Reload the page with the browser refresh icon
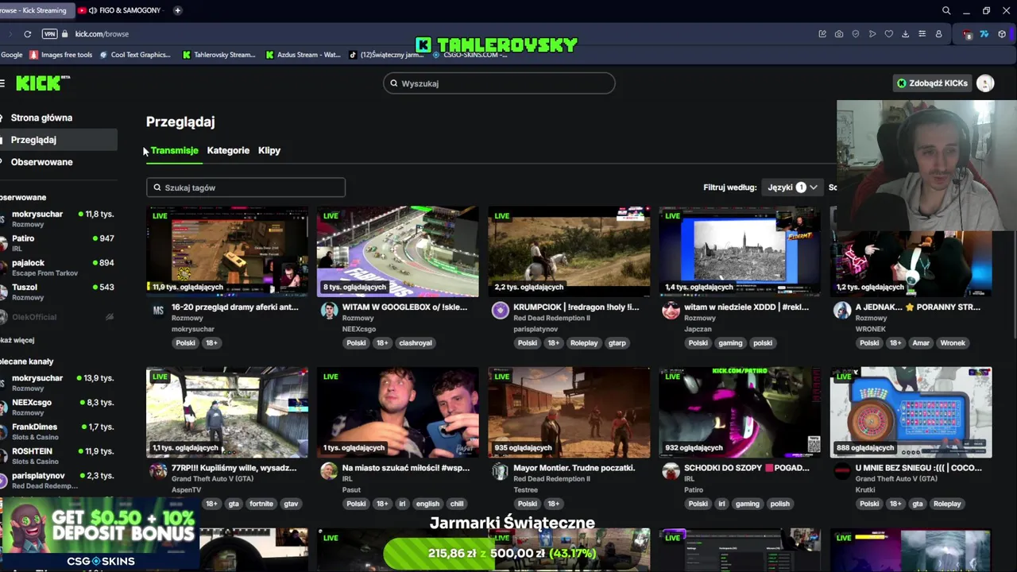This screenshot has height=572, width=1017. [27, 34]
